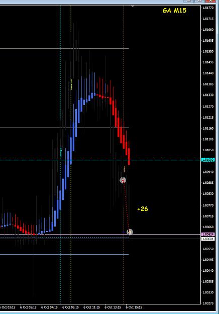Viewport: 219px width, 314px height.
Task: Select the cyan dashed horizontal line at 1.81000
Action: [100, 160]
